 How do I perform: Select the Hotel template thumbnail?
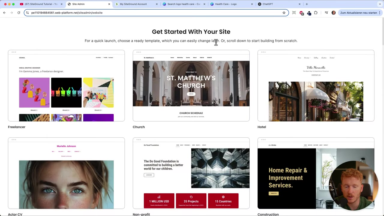pyautogui.click(x=316, y=85)
